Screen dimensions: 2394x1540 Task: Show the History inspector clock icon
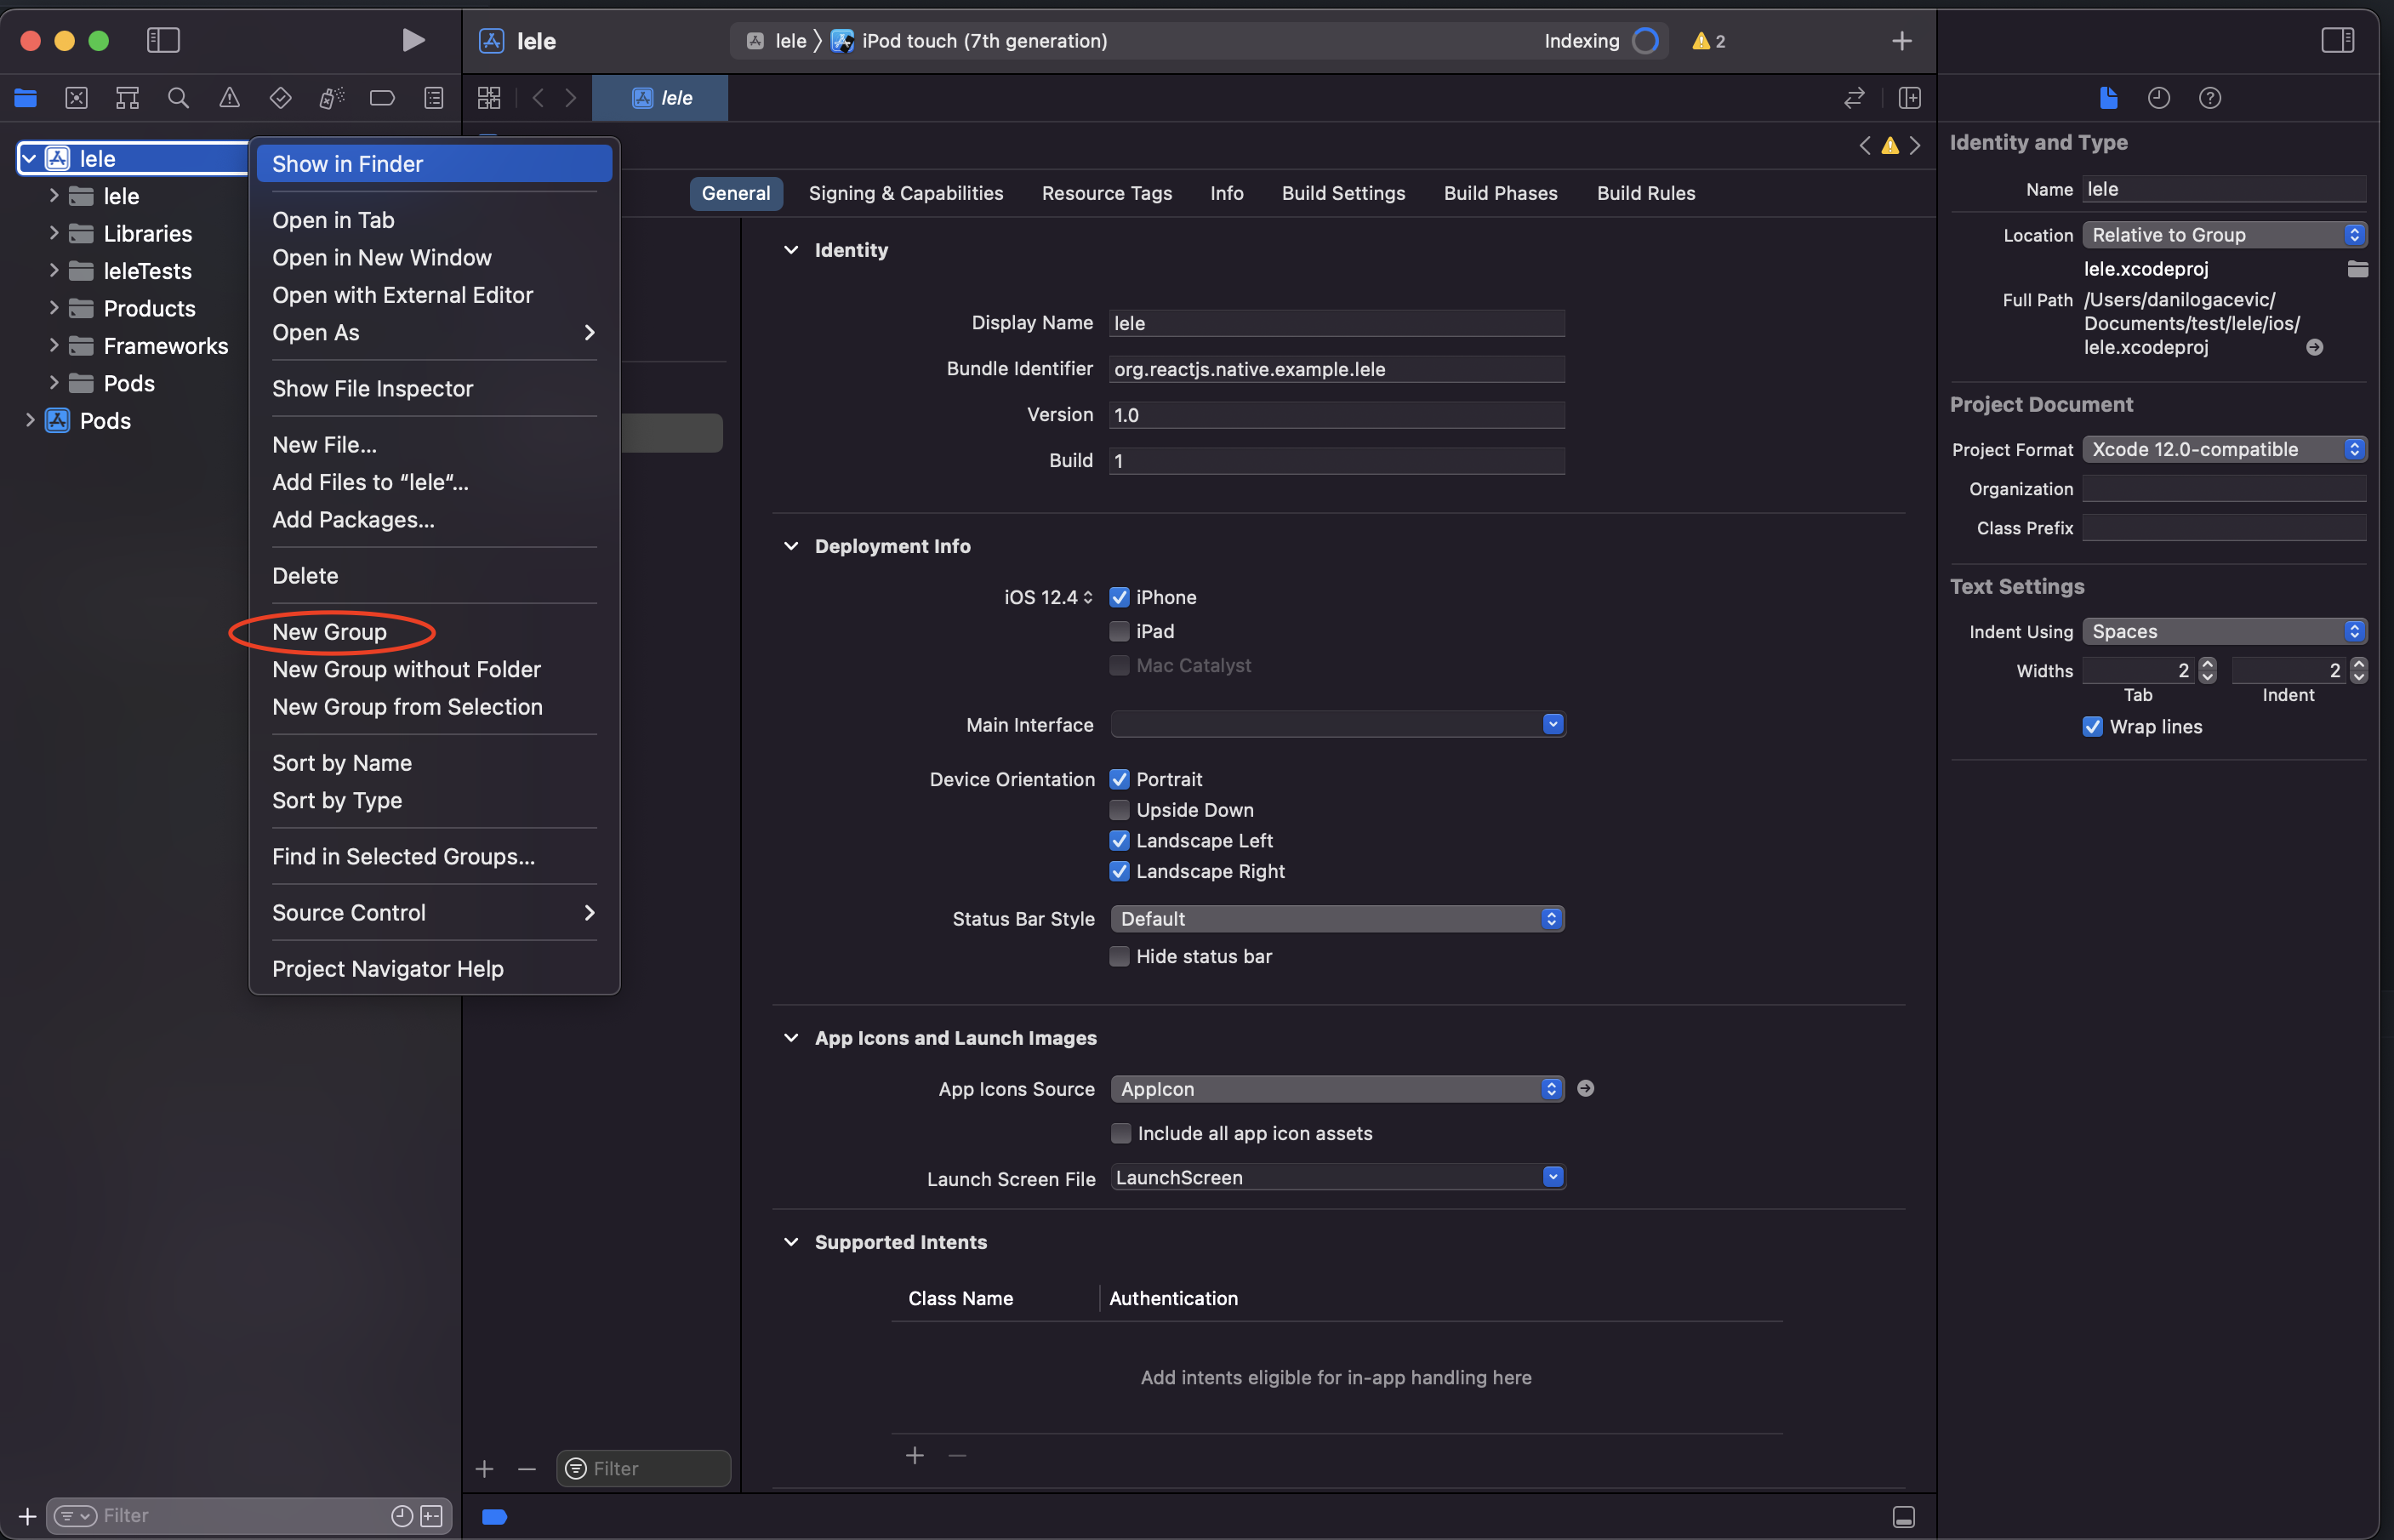[x=2158, y=98]
